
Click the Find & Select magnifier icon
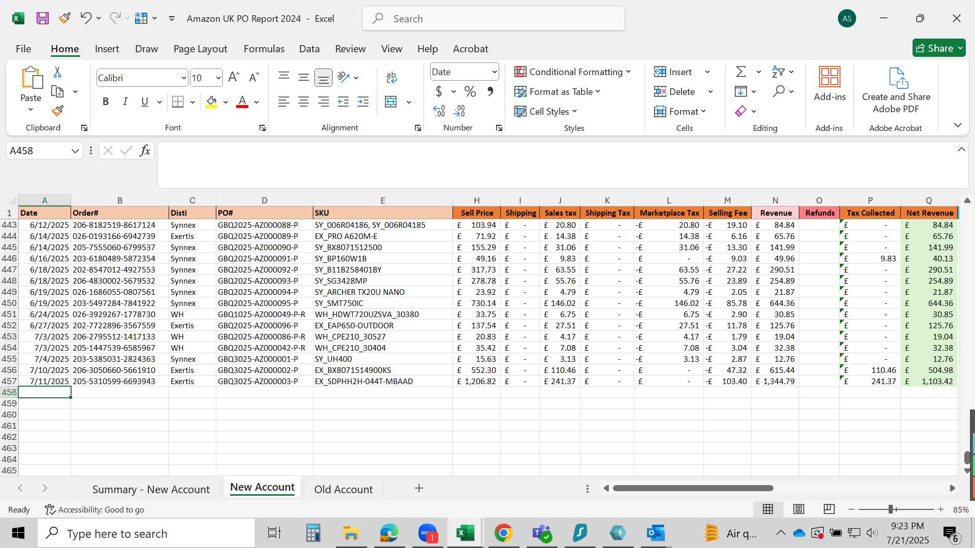(778, 91)
